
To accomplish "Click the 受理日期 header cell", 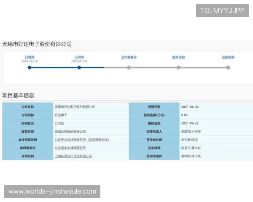I will [x=154, y=106].
